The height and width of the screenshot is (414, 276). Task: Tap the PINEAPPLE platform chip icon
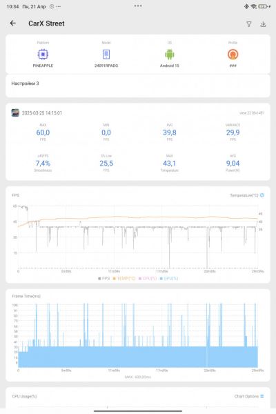coord(43,55)
